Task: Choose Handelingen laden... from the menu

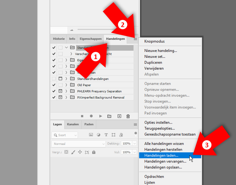Action: [161, 155]
